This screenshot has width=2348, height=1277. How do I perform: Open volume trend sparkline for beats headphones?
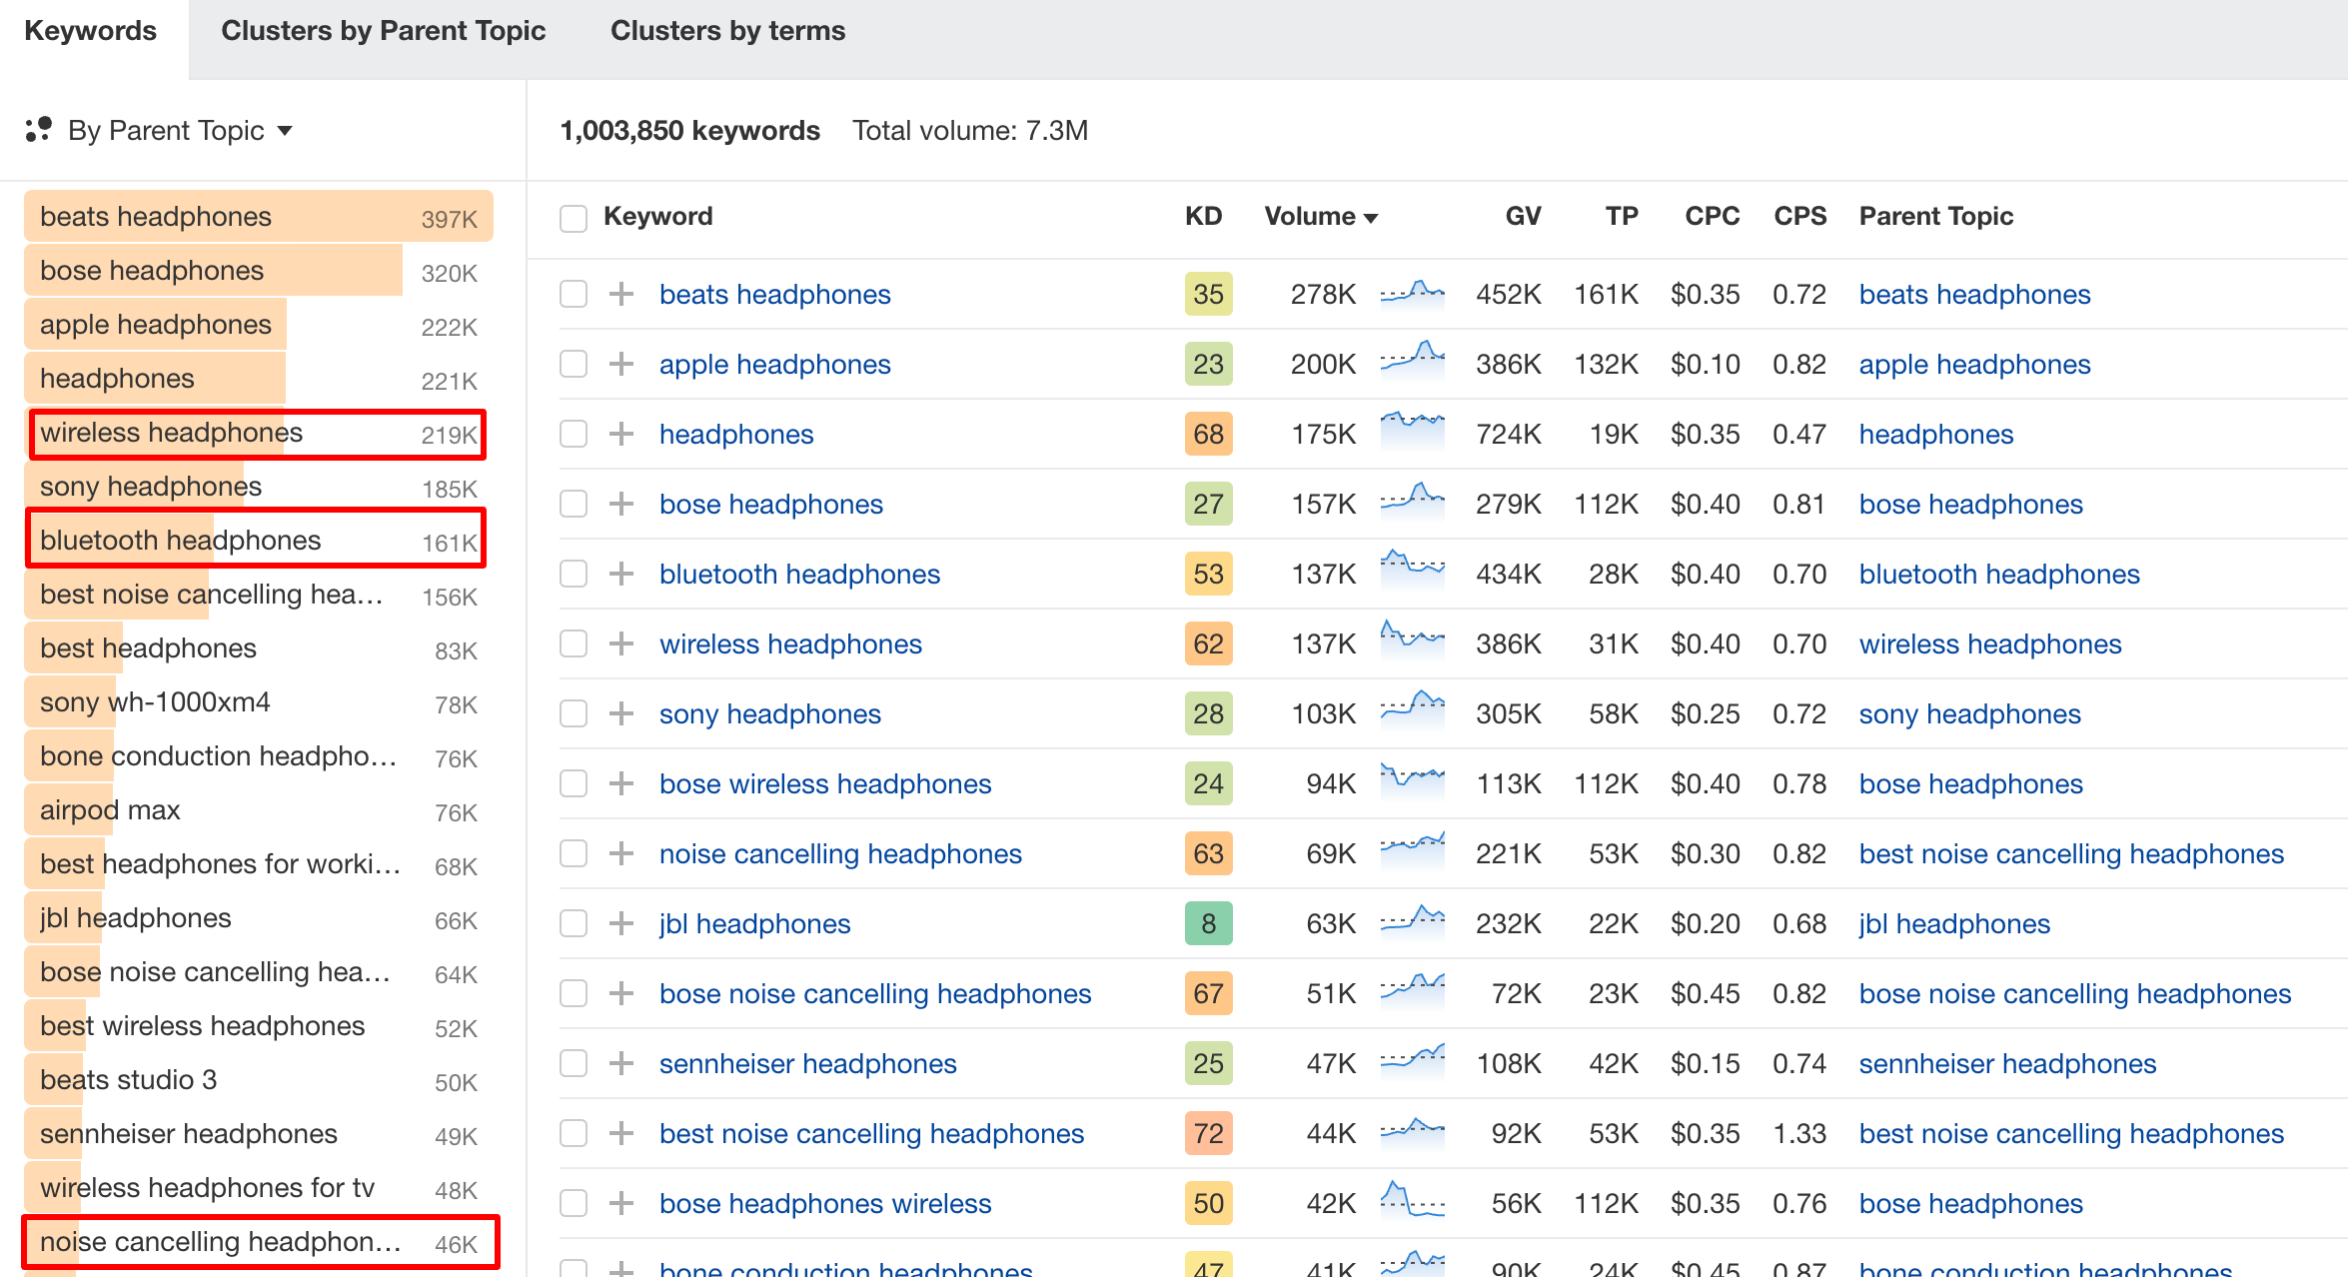[x=1412, y=293]
